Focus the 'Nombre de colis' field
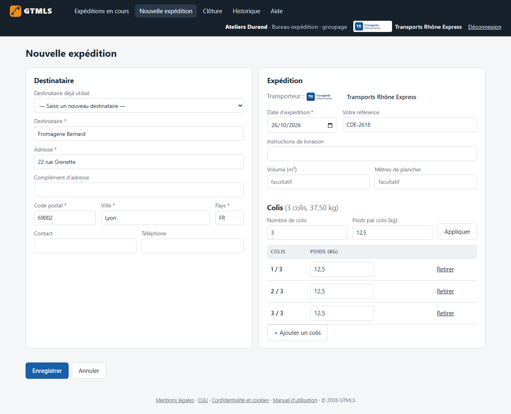 click(307, 233)
